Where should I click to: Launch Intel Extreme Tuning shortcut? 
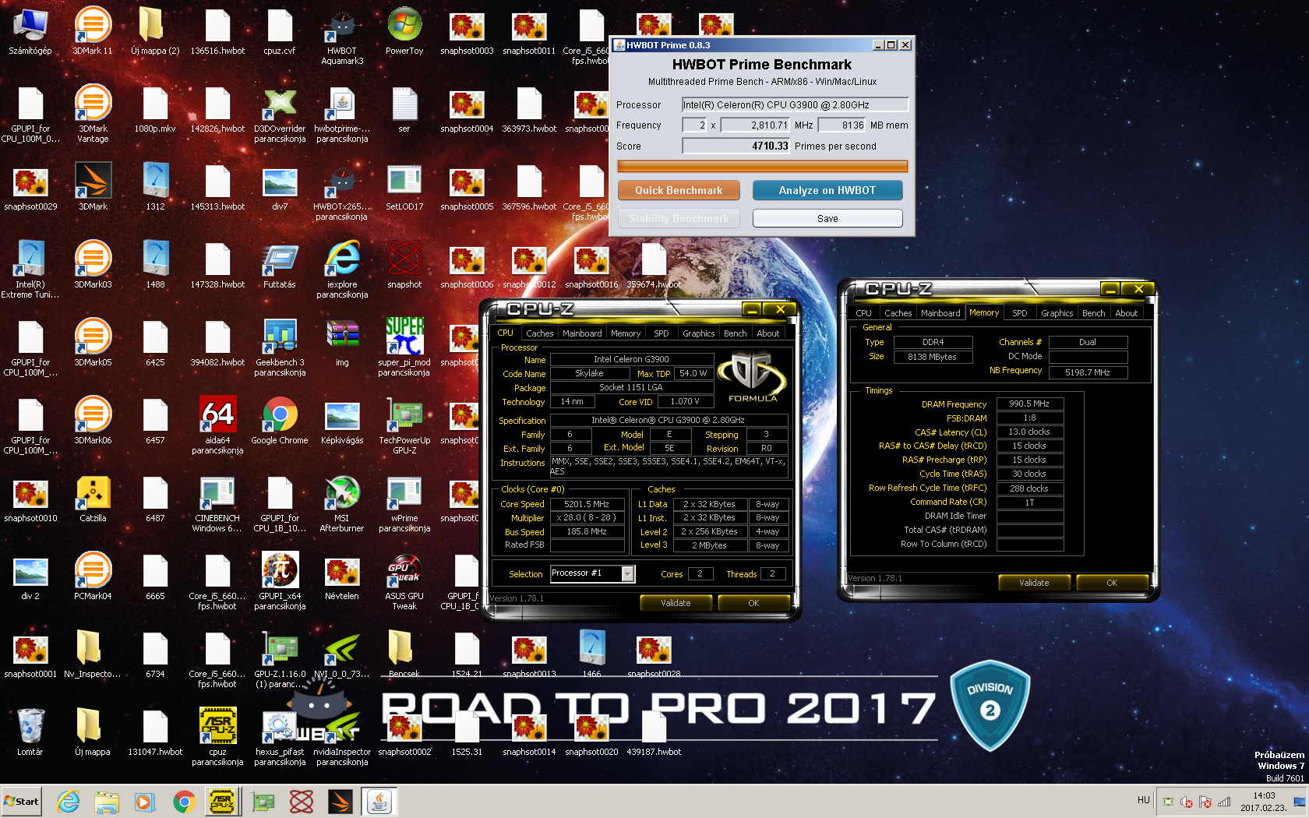[x=30, y=270]
